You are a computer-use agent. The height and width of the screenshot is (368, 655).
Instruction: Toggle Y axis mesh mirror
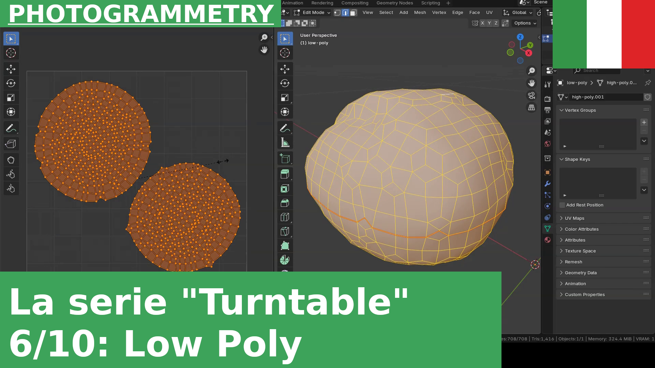click(489, 23)
